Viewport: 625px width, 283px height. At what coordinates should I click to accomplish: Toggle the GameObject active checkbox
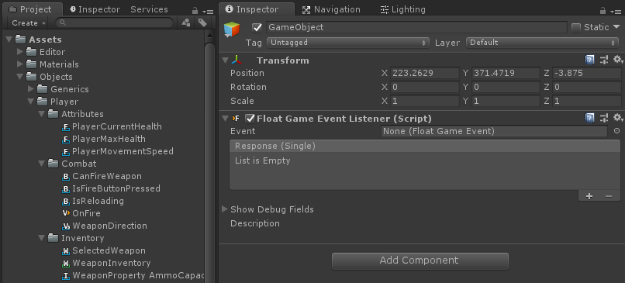257,27
